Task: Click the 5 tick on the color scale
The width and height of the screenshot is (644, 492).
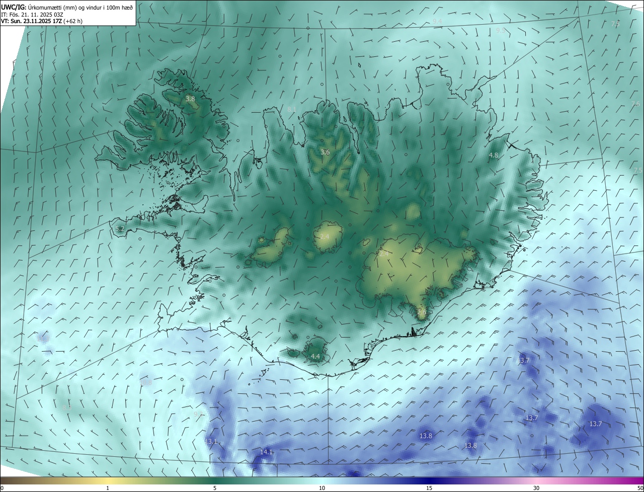Action: 215,488
